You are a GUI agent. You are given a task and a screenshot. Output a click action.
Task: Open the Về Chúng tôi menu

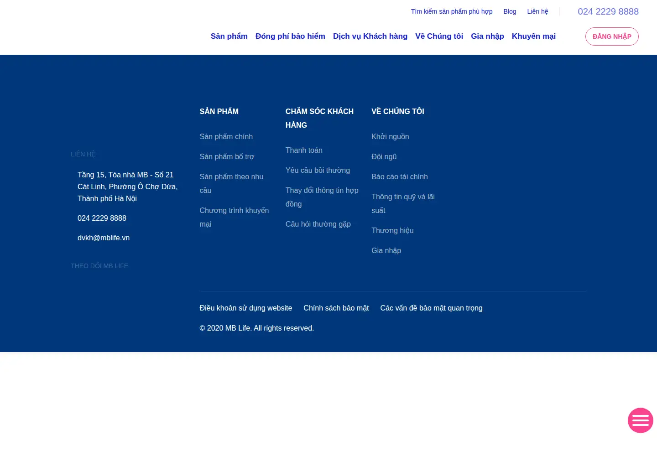pyautogui.click(x=439, y=36)
